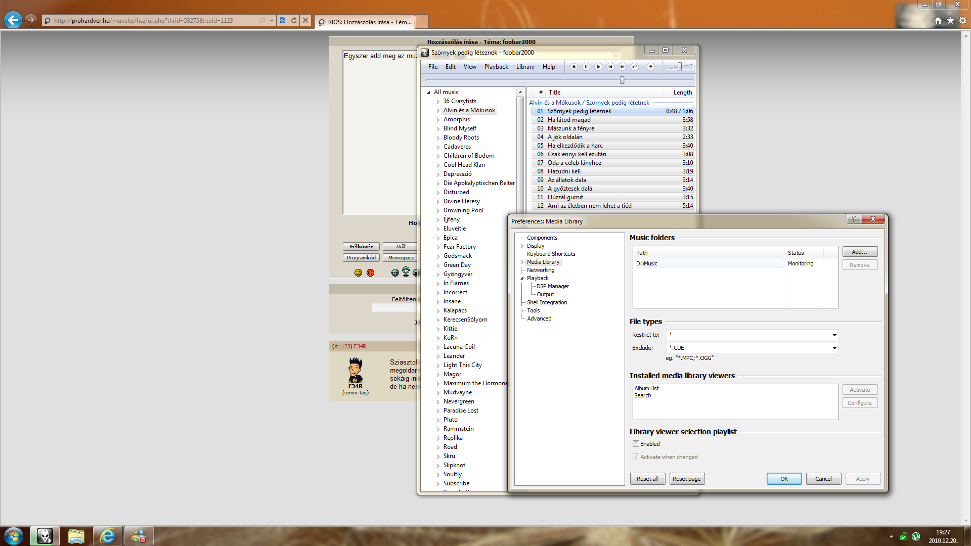
Task: Insert the red angry emoticon
Action: tap(370, 273)
